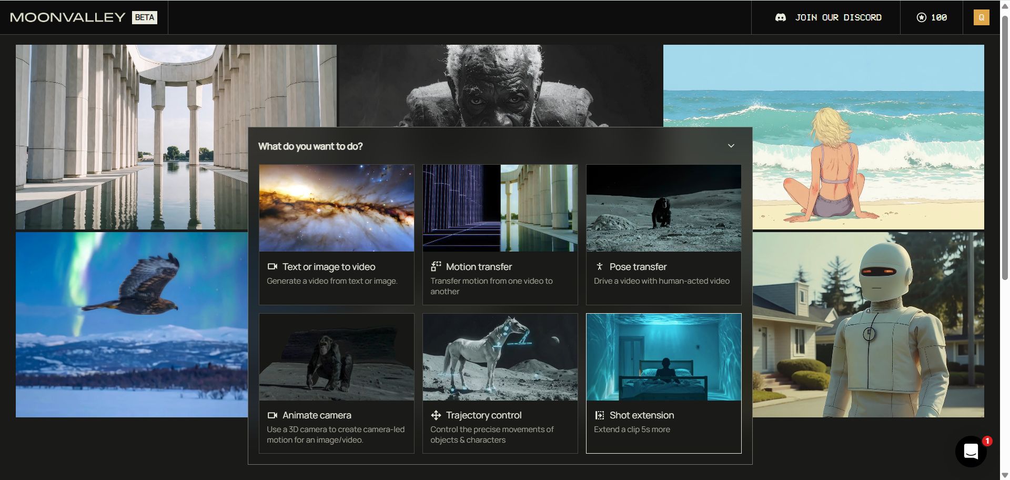The width and height of the screenshot is (1010, 480).
Task: Select the Text or image to video option
Action: click(337, 235)
